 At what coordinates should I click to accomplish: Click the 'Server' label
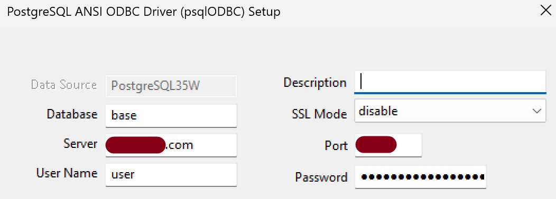click(x=80, y=144)
